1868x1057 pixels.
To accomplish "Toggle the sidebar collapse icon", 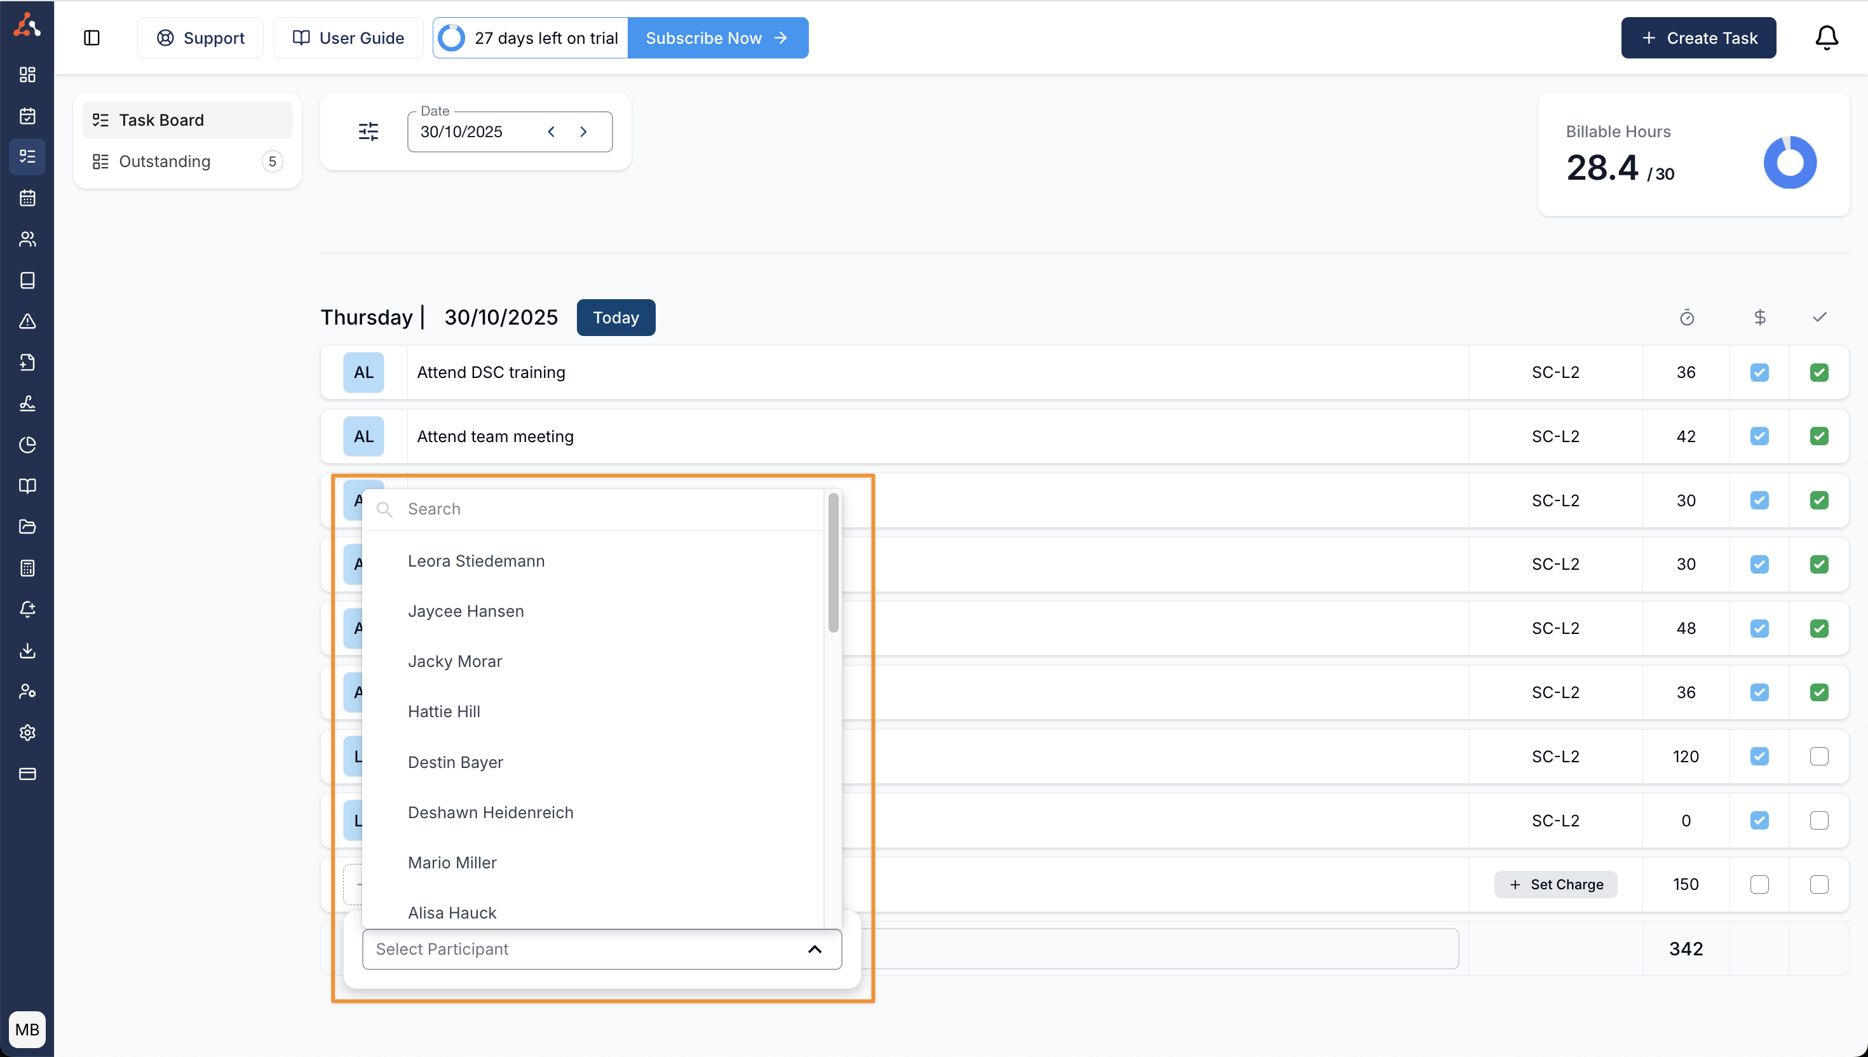I will 91,37.
